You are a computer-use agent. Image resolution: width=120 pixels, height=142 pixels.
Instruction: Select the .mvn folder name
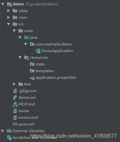[23, 17]
